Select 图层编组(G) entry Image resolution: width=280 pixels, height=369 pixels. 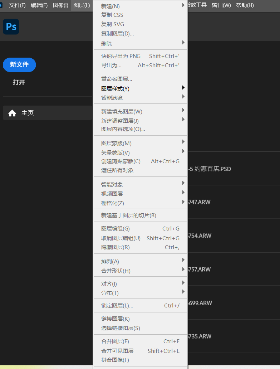140,229
